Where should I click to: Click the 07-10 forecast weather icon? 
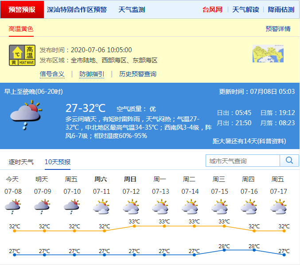tap(72, 207)
